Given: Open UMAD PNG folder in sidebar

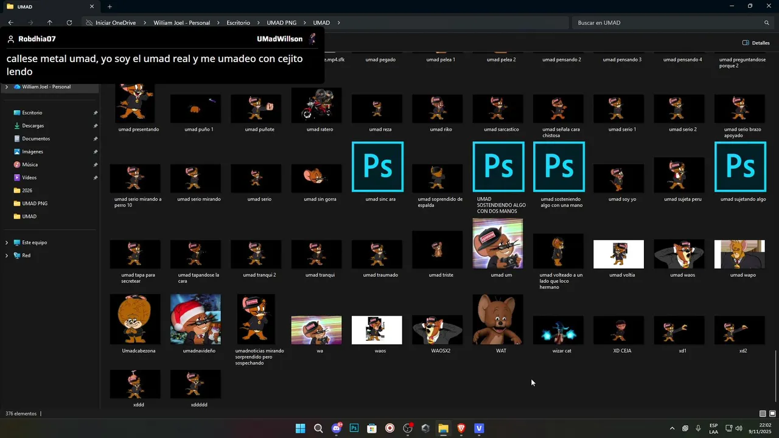Looking at the screenshot, I should (35, 204).
